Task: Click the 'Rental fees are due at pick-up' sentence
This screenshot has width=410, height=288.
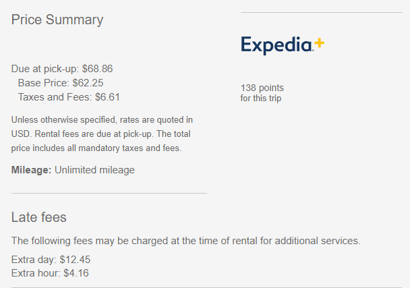Action: [x=94, y=134]
